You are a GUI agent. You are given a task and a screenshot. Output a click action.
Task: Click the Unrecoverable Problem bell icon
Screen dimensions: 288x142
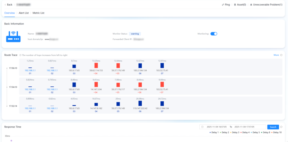point(251,5)
